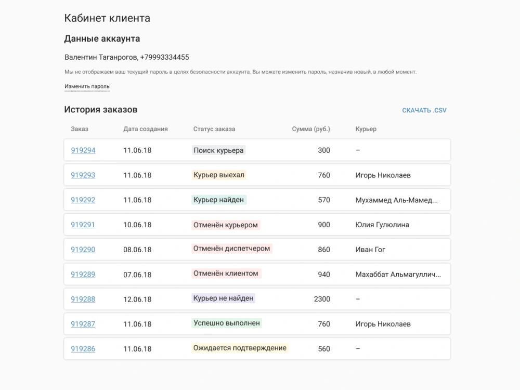Select status badge 'Курьер найден'
Screen dimensions: 520x390
click(x=218, y=200)
